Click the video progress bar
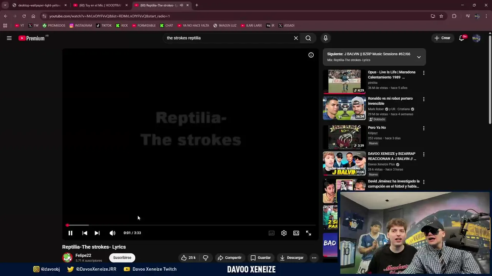The height and width of the screenshot is (276, 492). click(x=191, y=225)
